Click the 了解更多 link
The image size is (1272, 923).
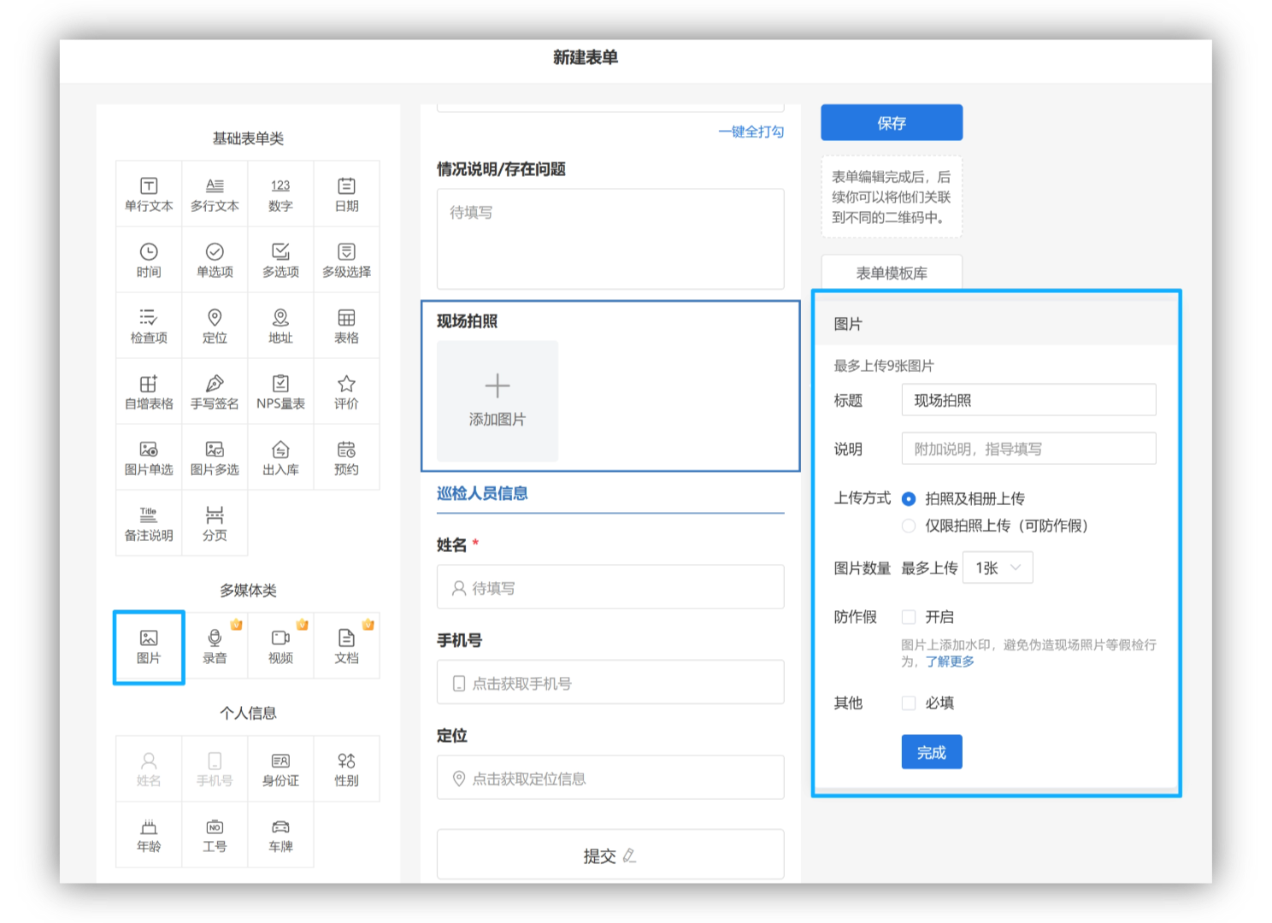pos(950,661)
